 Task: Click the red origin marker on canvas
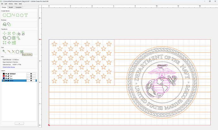point(49,125)
